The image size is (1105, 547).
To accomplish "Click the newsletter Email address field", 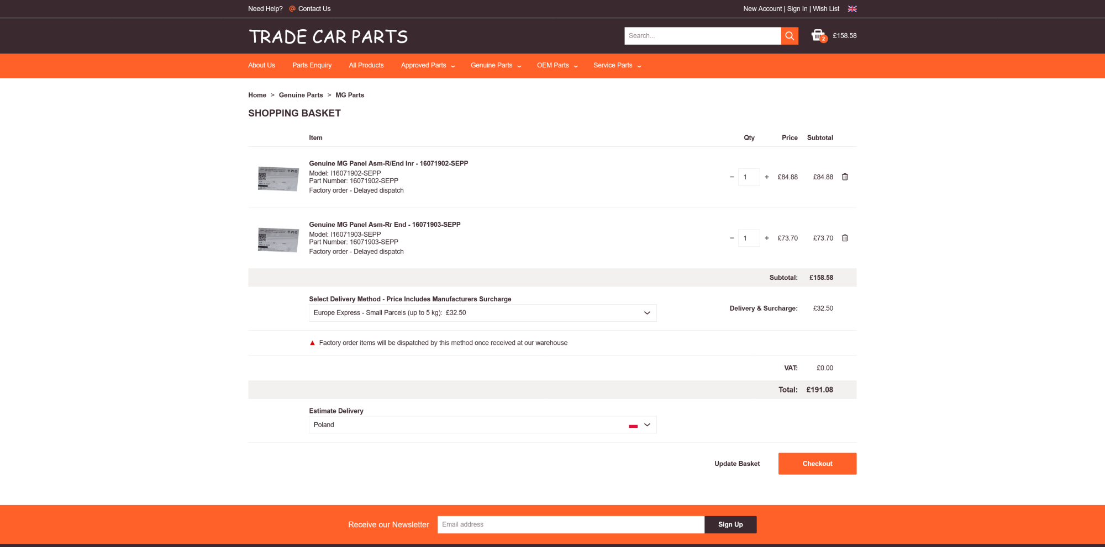I will coord(571,525).
